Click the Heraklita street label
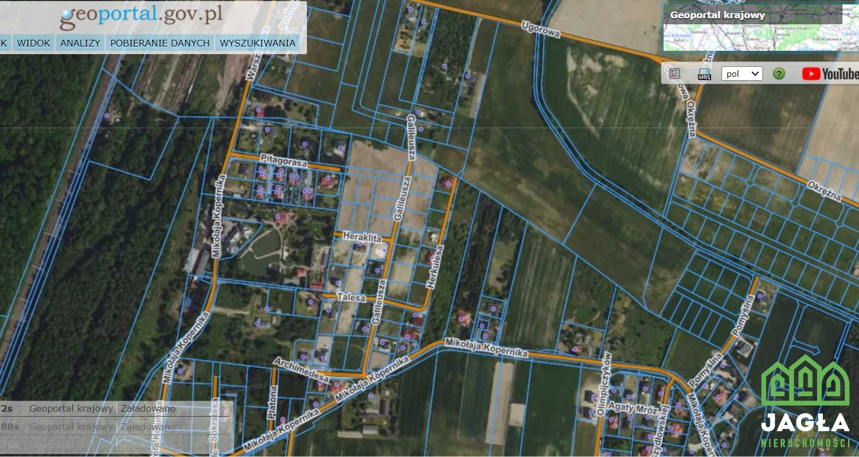 click(362, 237)
